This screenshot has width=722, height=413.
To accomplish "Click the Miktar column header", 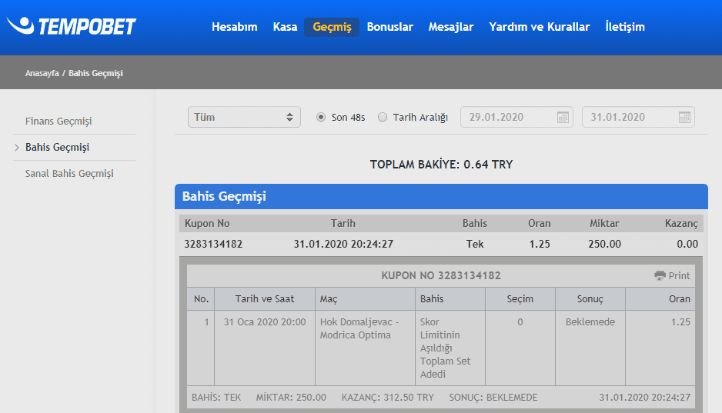I will coord(604,224).
